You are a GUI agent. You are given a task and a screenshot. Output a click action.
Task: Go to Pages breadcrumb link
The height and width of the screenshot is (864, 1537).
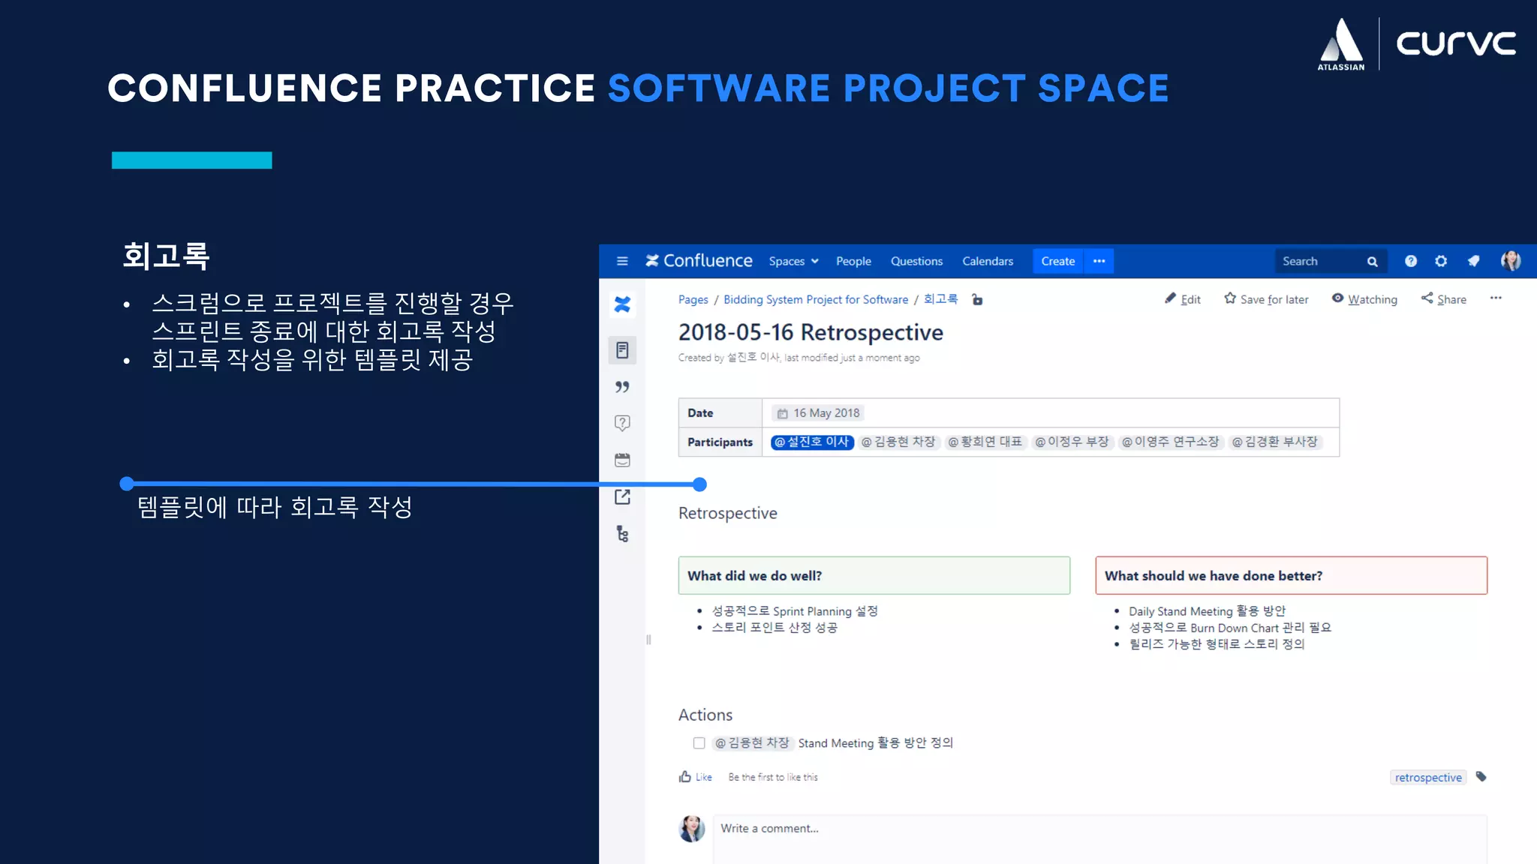coord(693,299)
